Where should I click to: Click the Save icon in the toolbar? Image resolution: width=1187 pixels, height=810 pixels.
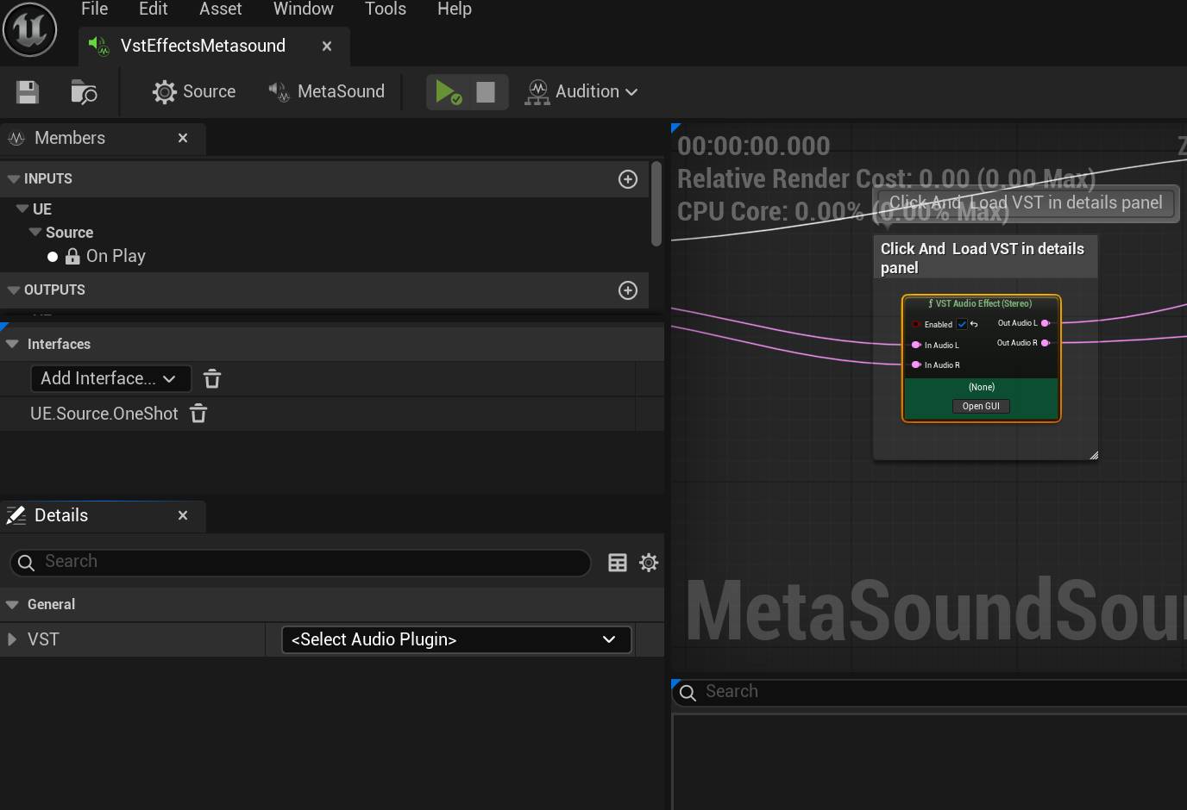point(27,91)
